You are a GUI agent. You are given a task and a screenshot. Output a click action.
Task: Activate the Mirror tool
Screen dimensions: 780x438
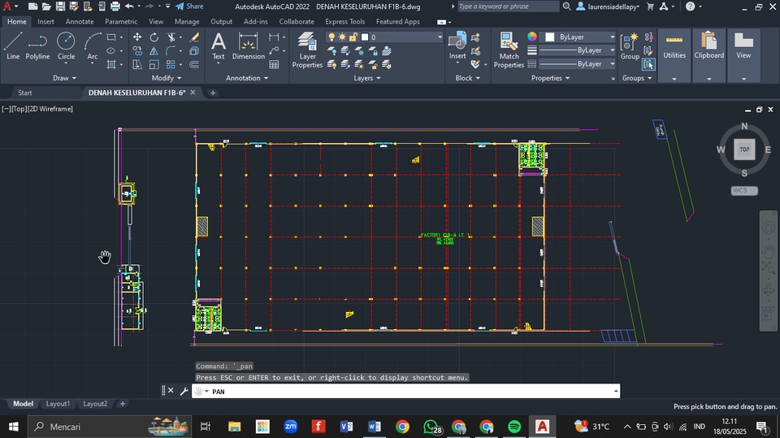[x=154, y=50]
